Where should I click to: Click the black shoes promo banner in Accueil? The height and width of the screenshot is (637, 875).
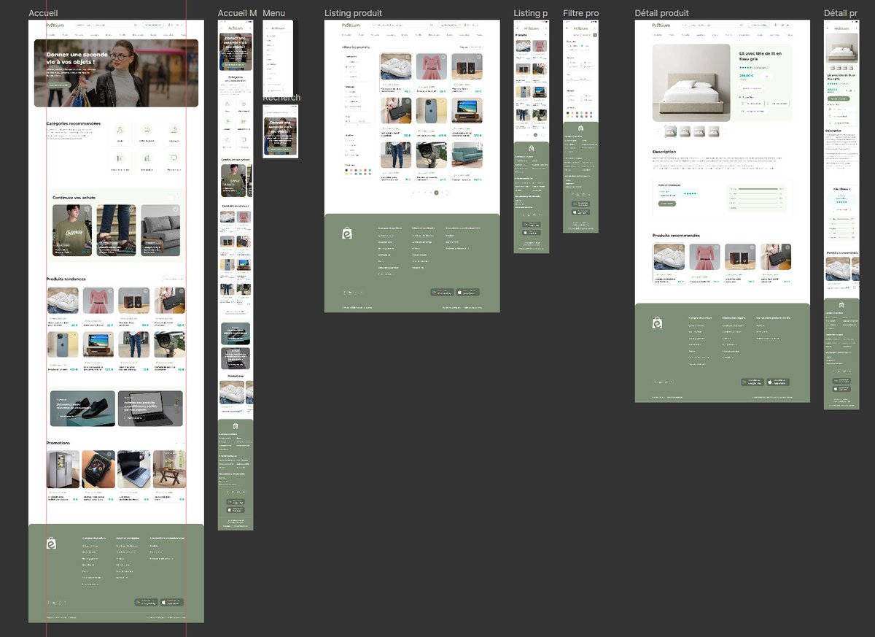pyautogui.click(x=82, y=409)
